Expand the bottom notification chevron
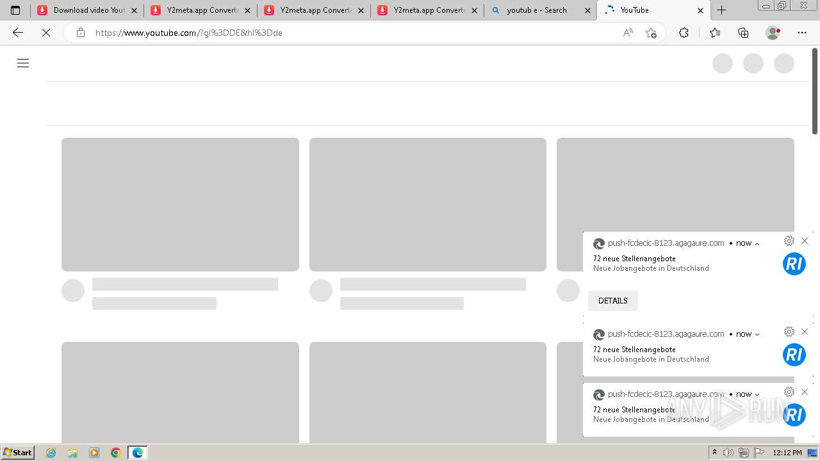The image size is (820, 461). 757,394
